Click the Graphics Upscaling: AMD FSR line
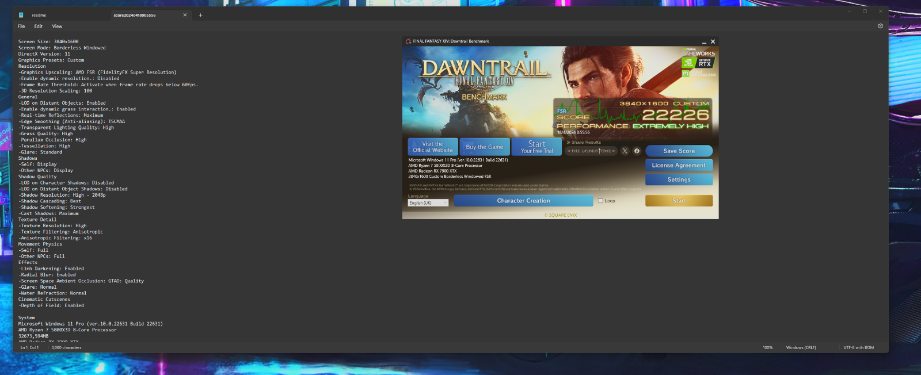The width and height of the screenshot is (921, 375). click(x=97, y=72)
